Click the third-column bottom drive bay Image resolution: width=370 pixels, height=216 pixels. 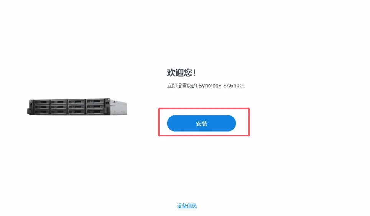pyautogui.click(x=76, y=112)
